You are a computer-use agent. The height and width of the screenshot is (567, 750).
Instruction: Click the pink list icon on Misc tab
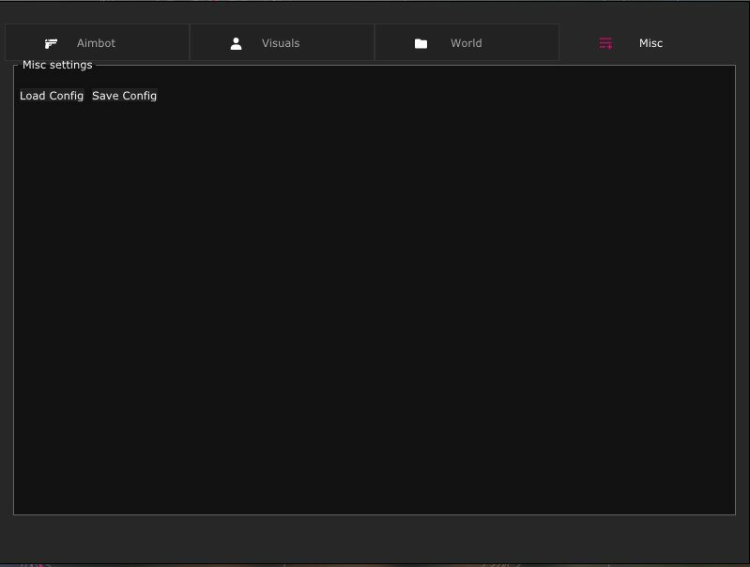(x=605, y=43)
